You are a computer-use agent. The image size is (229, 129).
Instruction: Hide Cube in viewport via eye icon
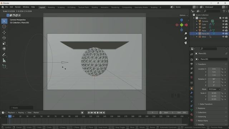click(x=223, y=24)
